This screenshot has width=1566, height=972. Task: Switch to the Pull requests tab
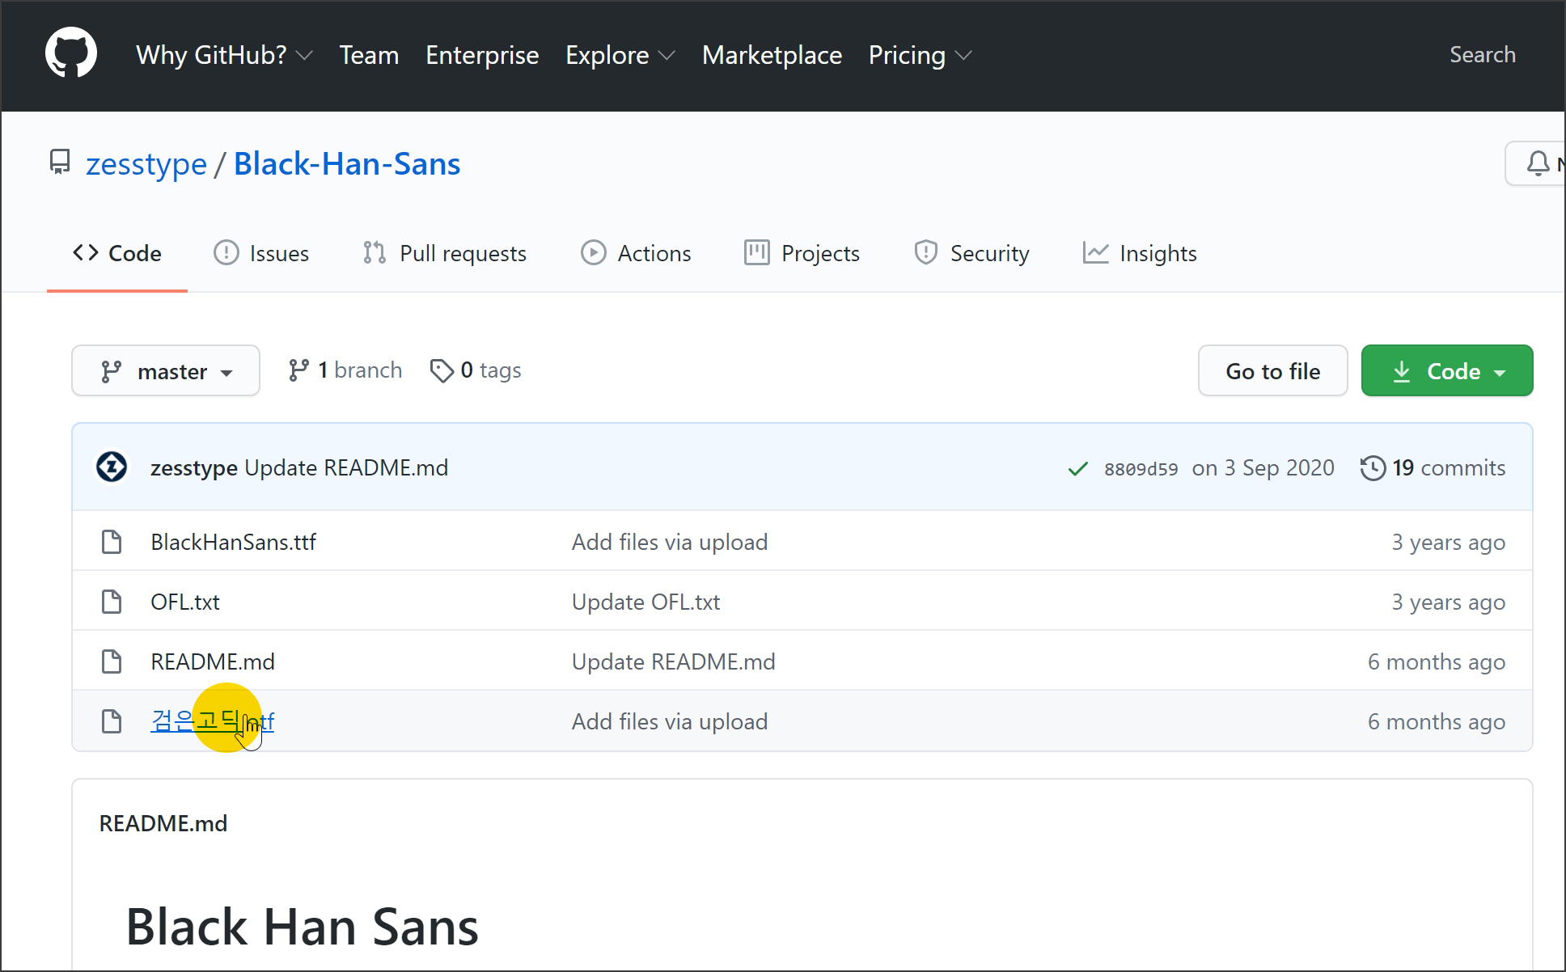point(444,253)
